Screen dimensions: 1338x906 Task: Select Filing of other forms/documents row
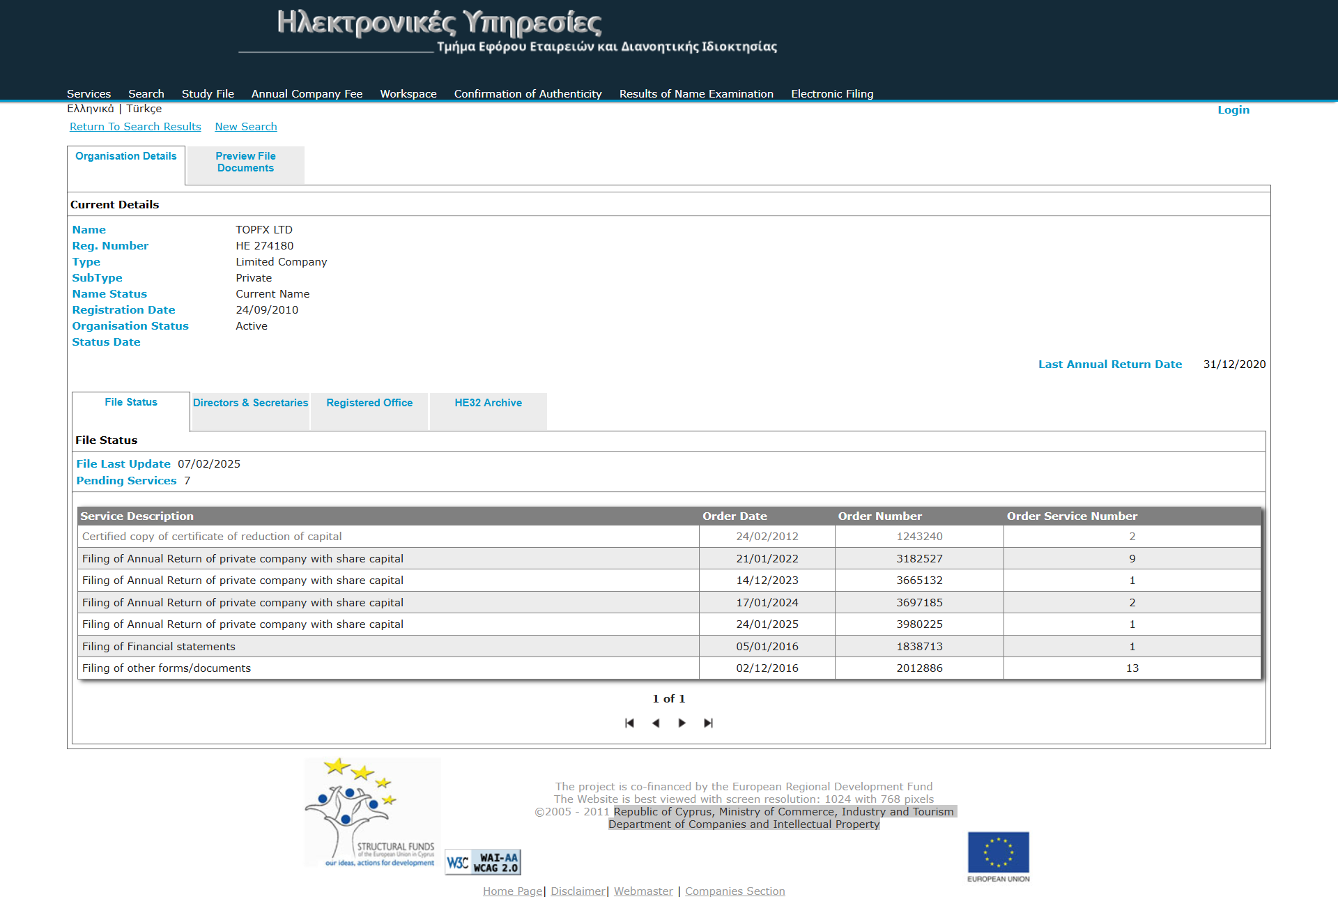coord(669,668)
